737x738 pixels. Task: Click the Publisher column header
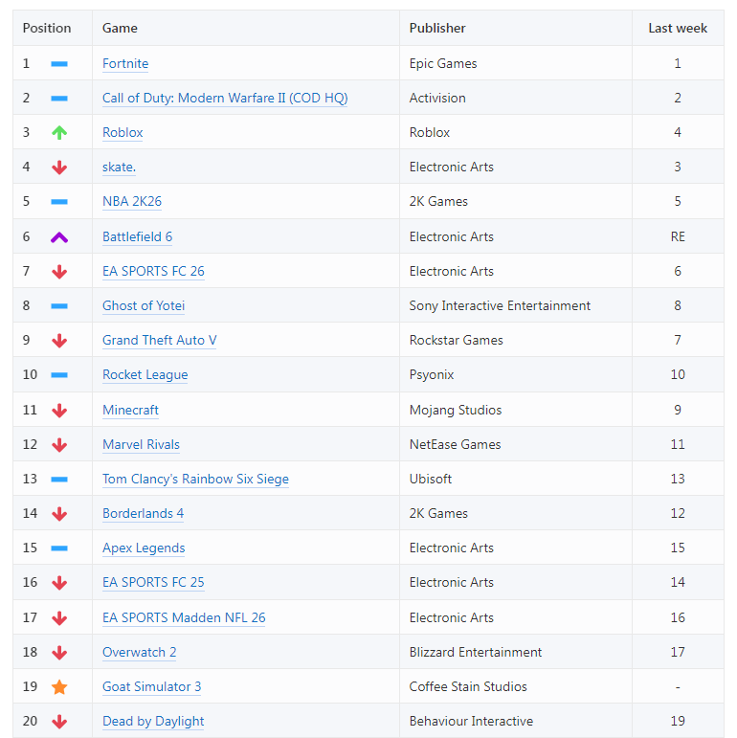(x=437, y=29)
